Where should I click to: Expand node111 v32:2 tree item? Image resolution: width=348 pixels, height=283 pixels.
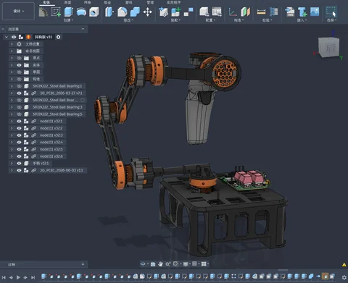click(12, 128)
